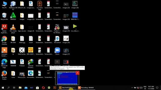Open the Mail app from taskbar

[26, 88]
